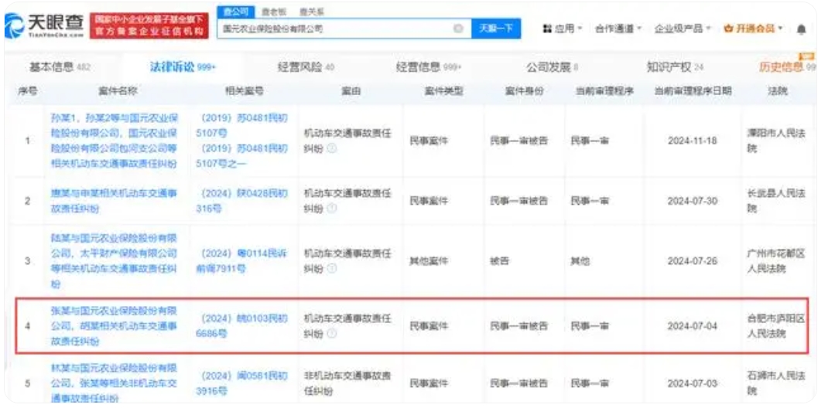Click court cell 广州市花都区人民法院
Screen dimensions: 818x408
coord(775,261)
